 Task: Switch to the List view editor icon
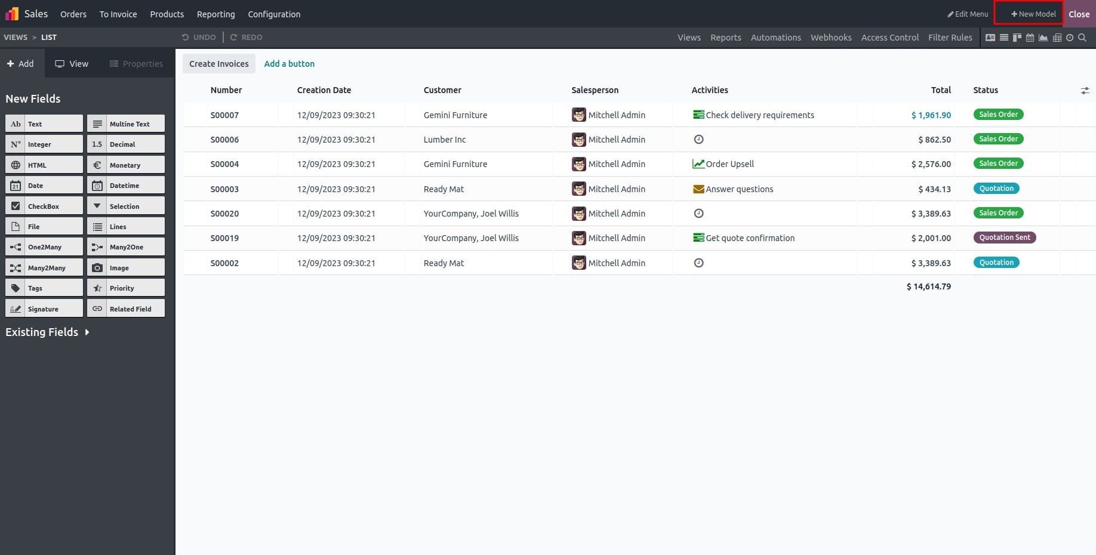[x=1004, y=38]
